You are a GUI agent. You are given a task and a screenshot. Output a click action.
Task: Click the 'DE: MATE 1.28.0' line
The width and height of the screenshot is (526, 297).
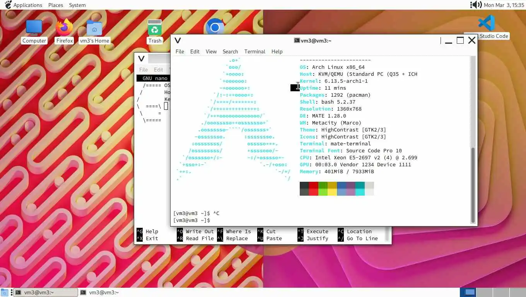tap(323, 116)
